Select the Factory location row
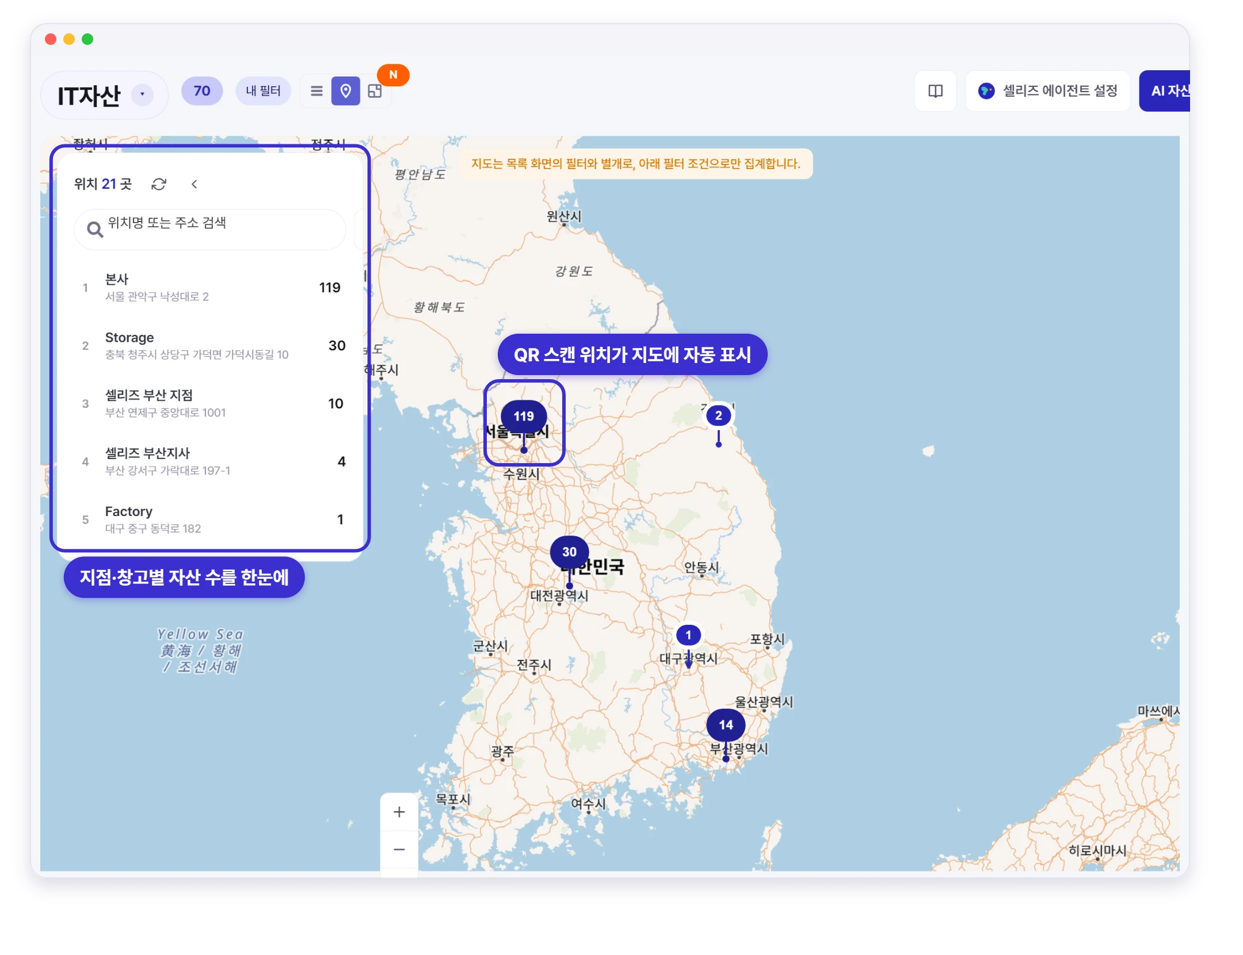This screenshot has width=1243, height=955. (210, 519)
